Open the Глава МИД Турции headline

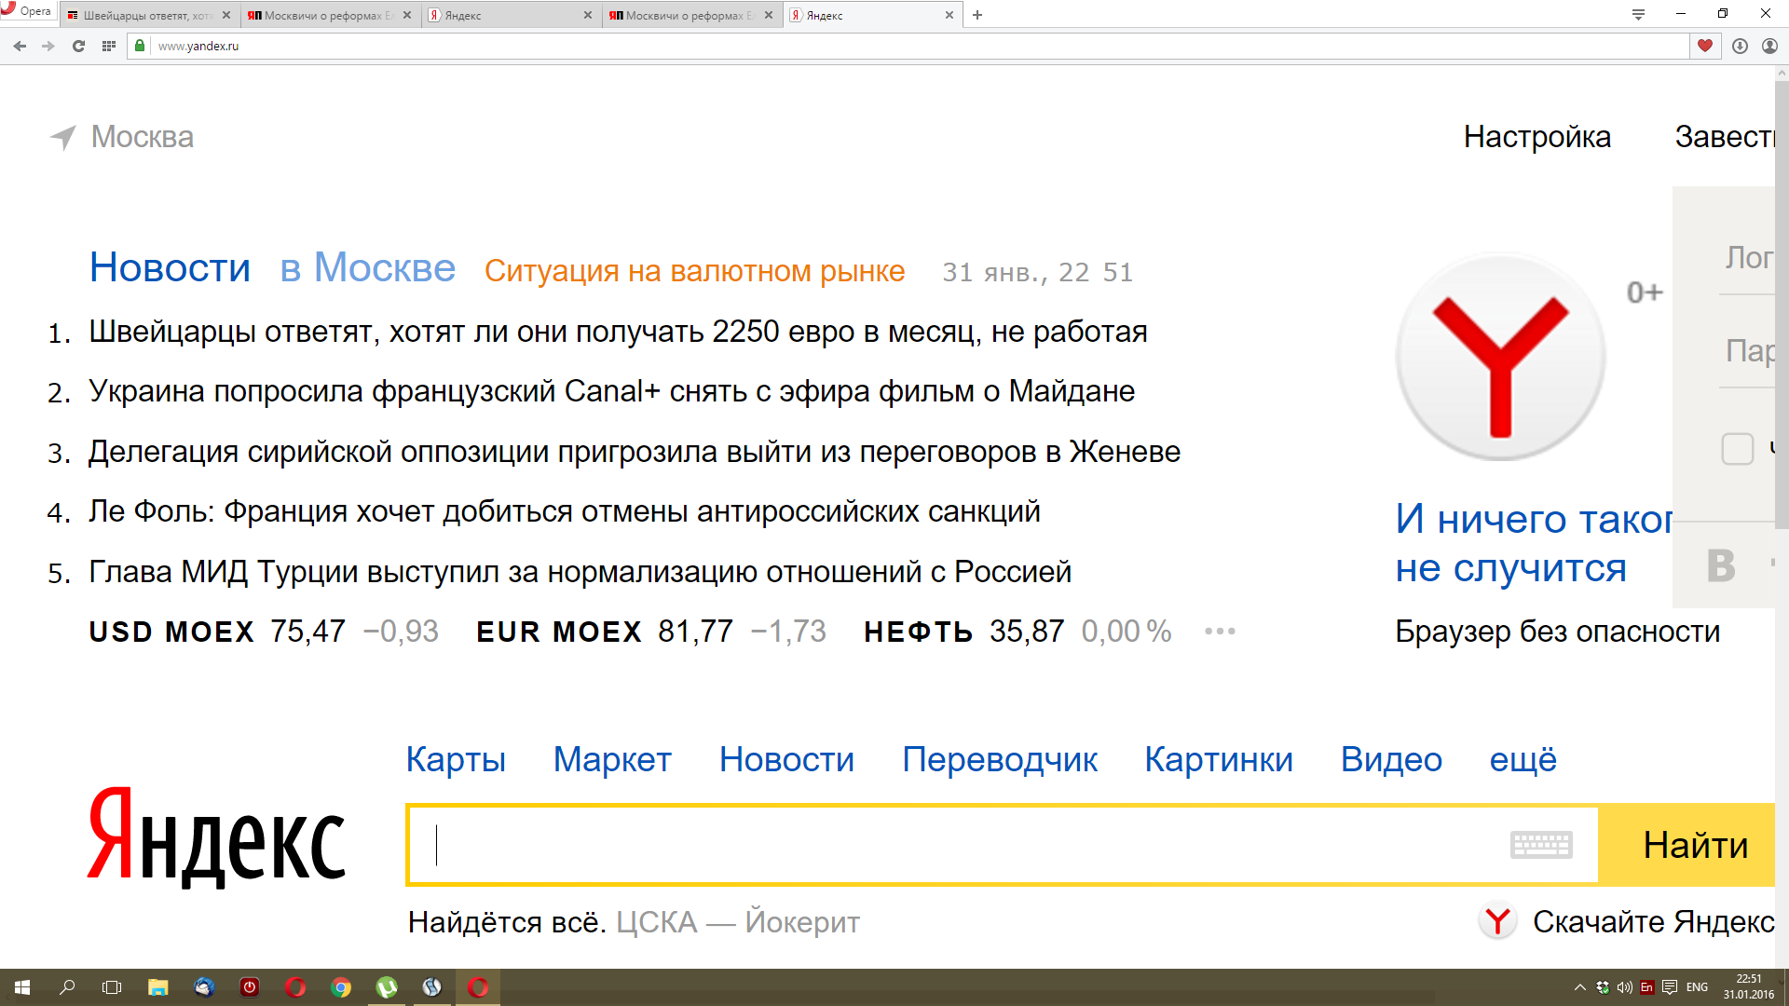[580, 572]
